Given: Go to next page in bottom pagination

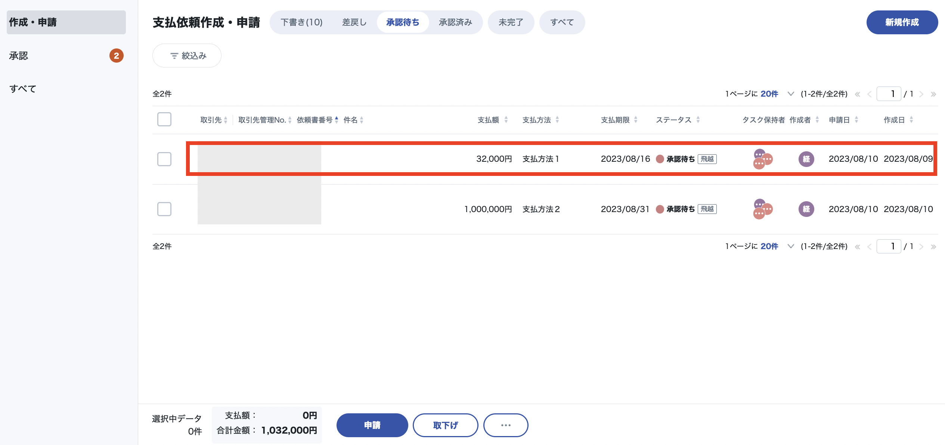Looking at the screenshot, I should [x=921, y=247].
